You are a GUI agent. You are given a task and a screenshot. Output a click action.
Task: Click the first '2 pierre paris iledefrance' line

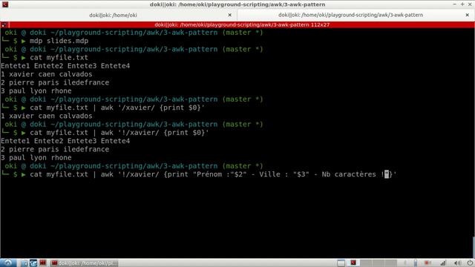[x=55, y=82]
